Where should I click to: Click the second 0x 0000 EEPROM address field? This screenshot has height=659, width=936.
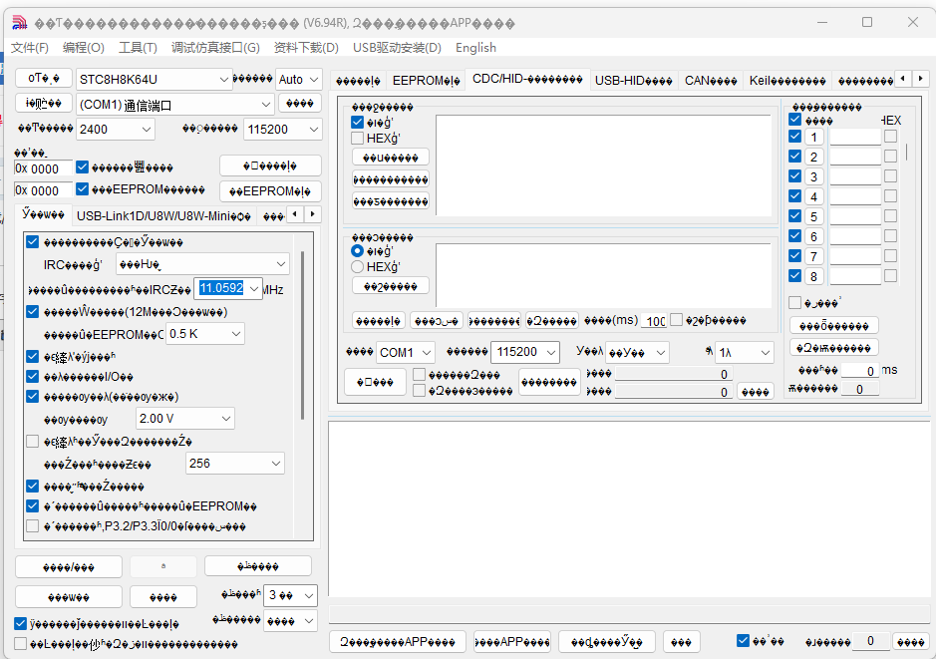pyautogui.click(x=43, y=190)
